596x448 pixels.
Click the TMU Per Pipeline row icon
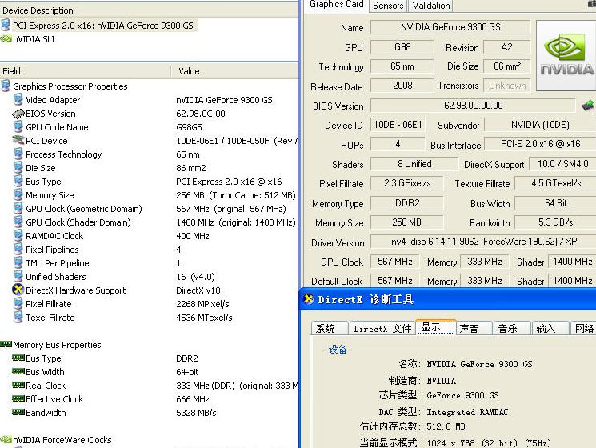coord(18,262)
